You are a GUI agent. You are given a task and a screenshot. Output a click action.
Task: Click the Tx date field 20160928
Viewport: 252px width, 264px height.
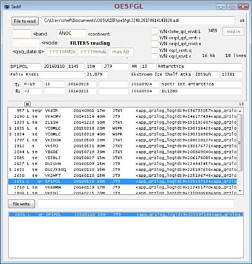tap(81, 85)
